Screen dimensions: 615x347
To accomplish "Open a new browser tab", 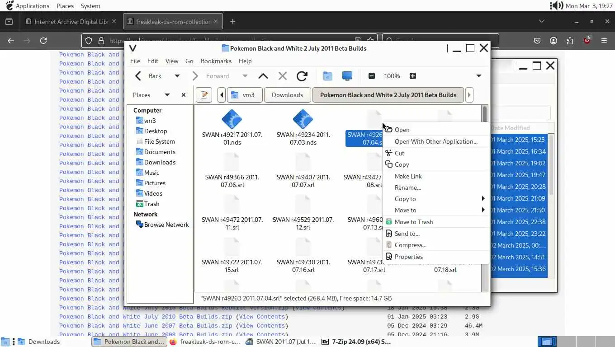I will (x=232, y=22).
